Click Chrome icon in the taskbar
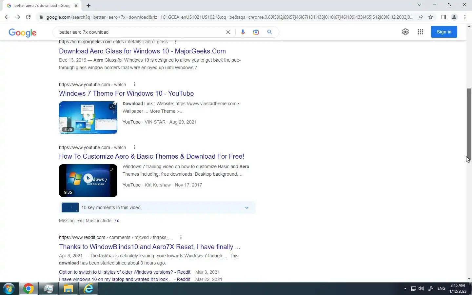This screenshot has width=472, height=295. click(x=29, y=289)
